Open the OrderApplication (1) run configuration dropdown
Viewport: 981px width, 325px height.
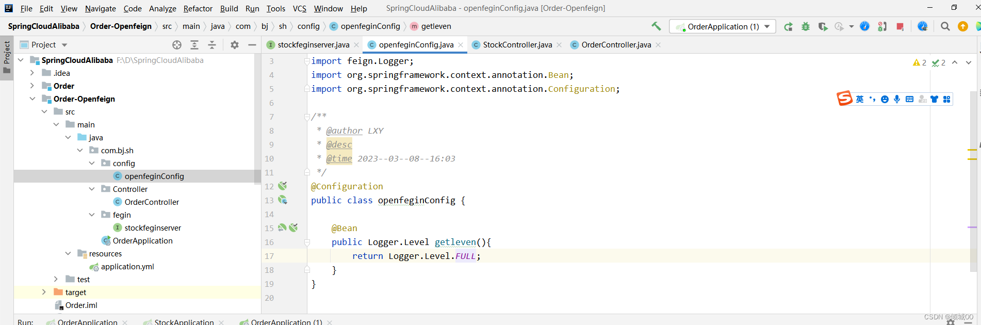[723, 26]
